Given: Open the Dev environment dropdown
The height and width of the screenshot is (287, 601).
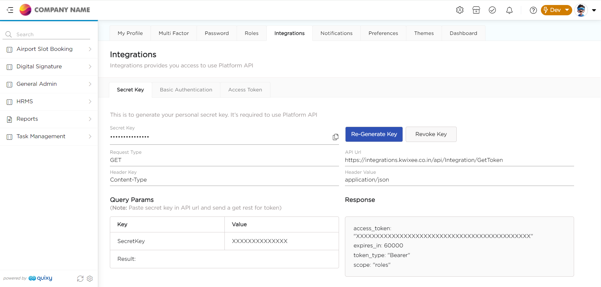Looking at the screenshot, I should pos(556,10).
